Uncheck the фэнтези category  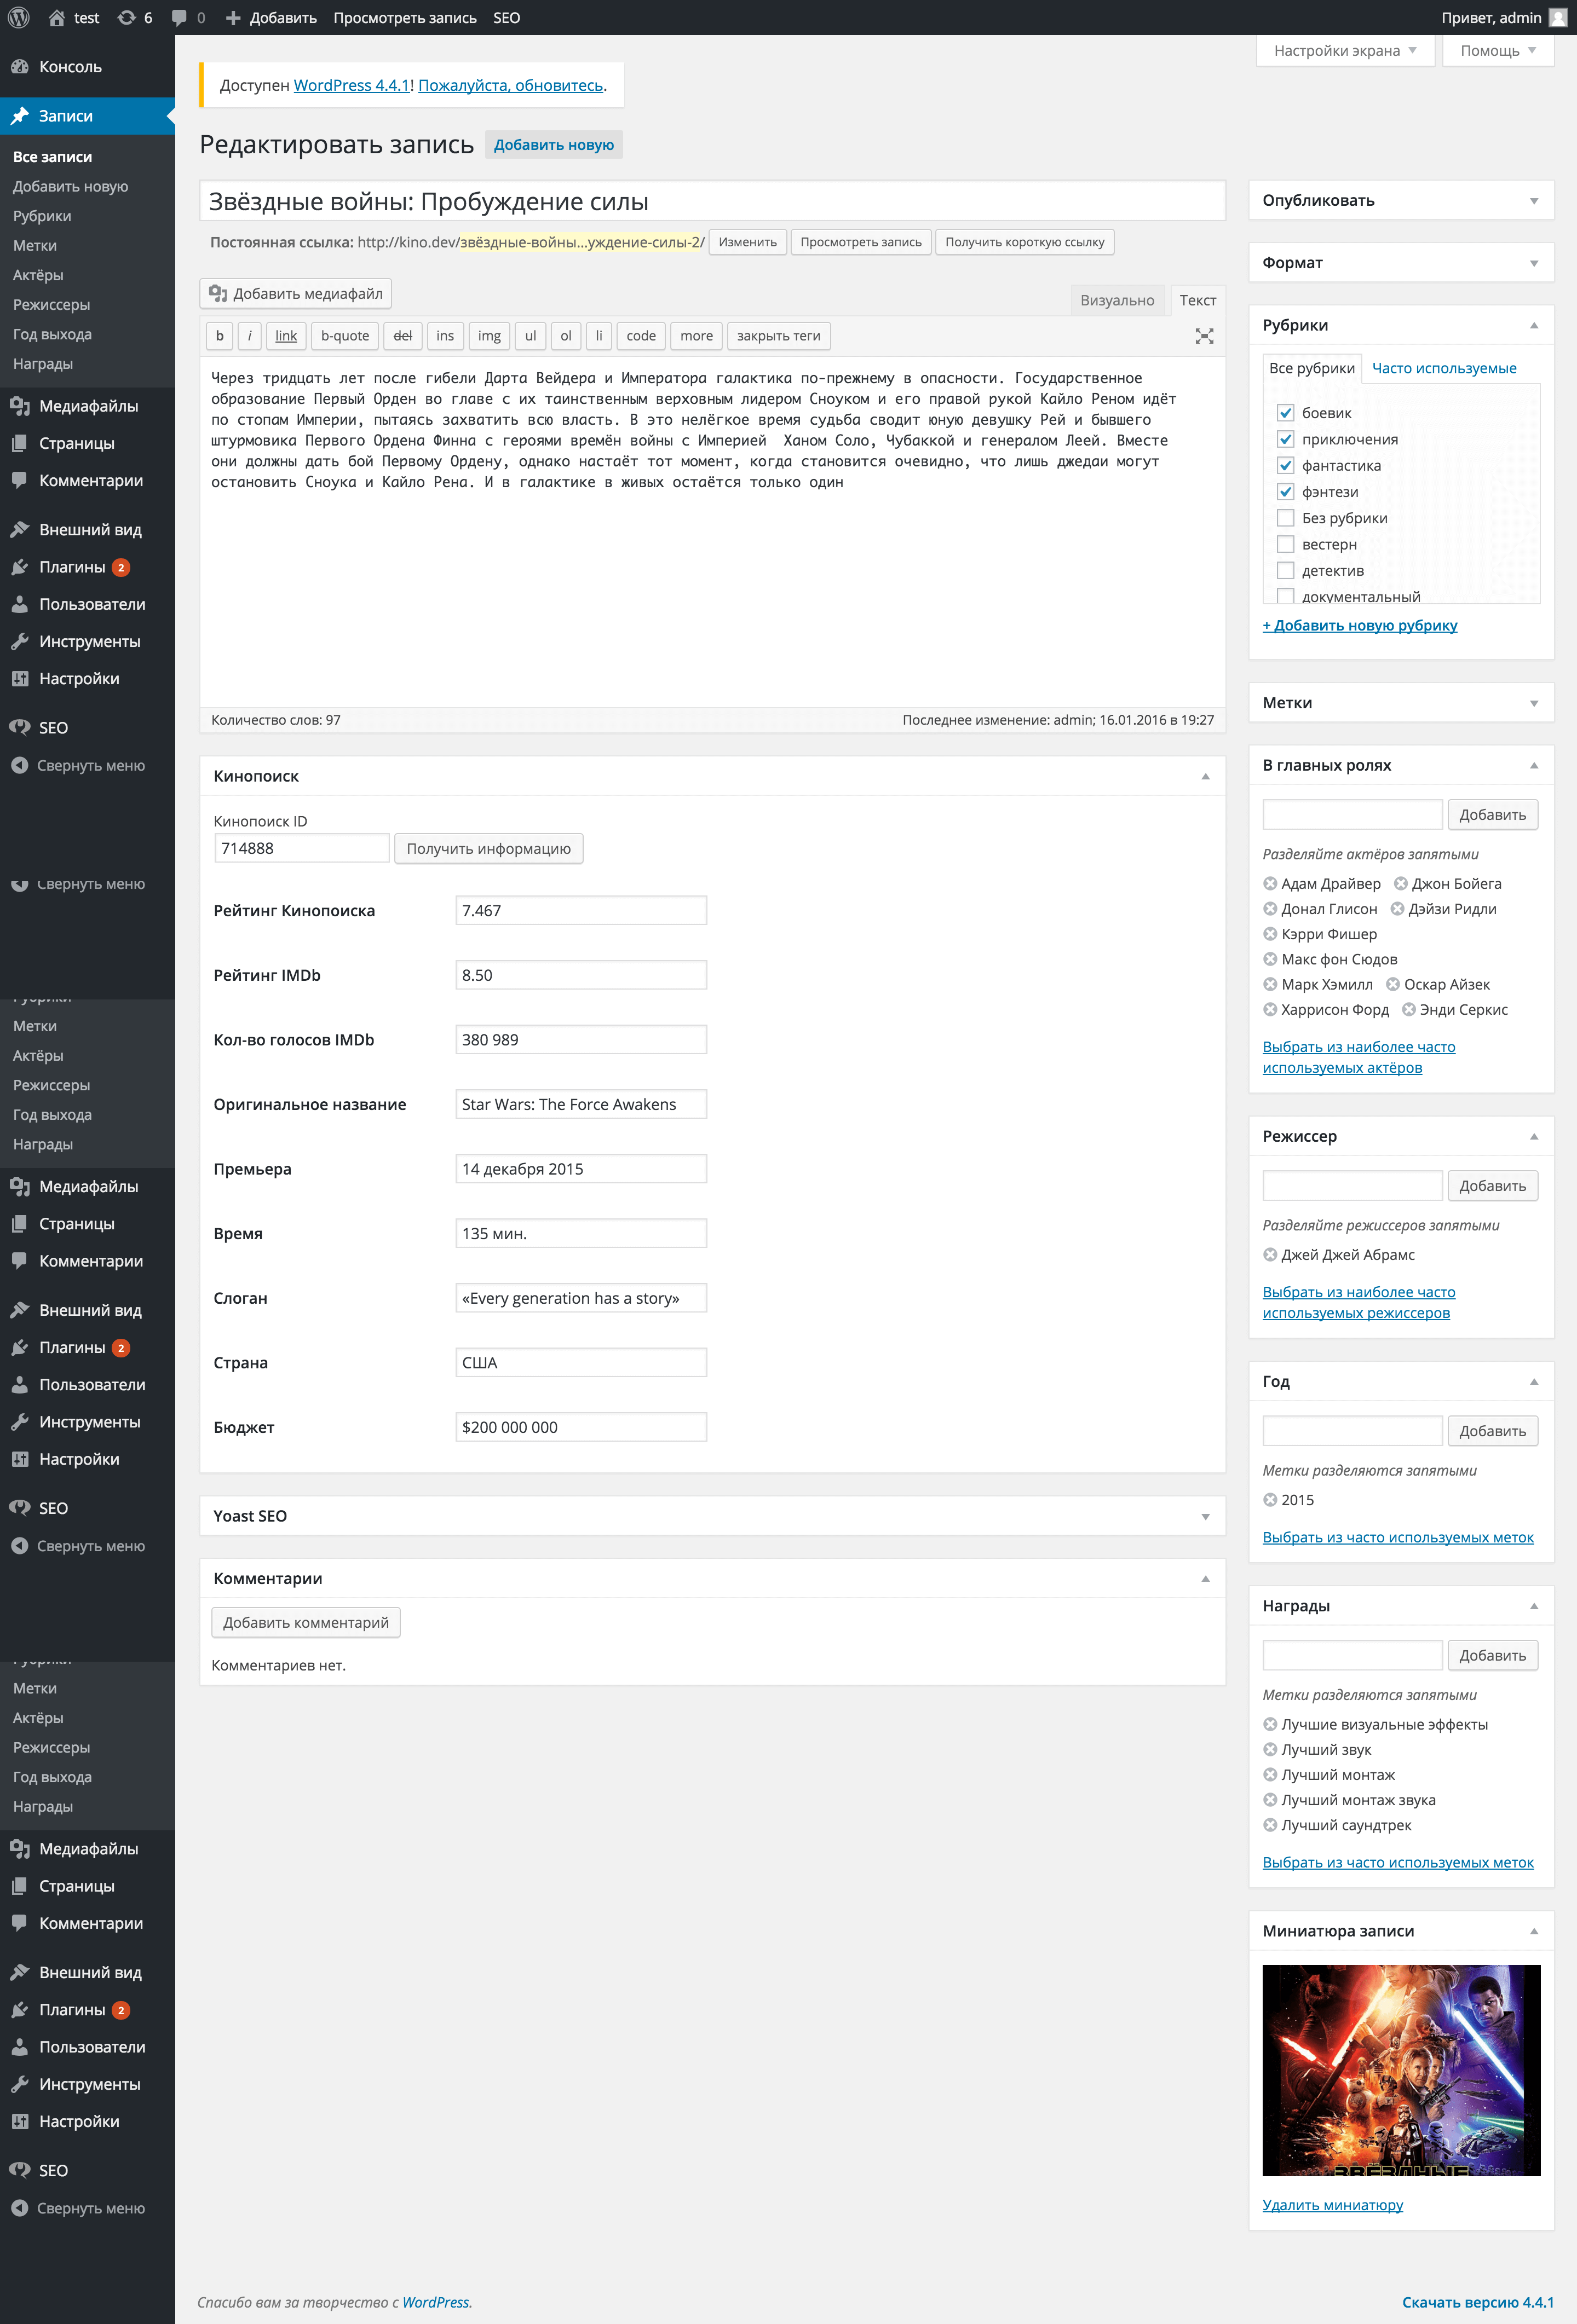[1286, 492]
